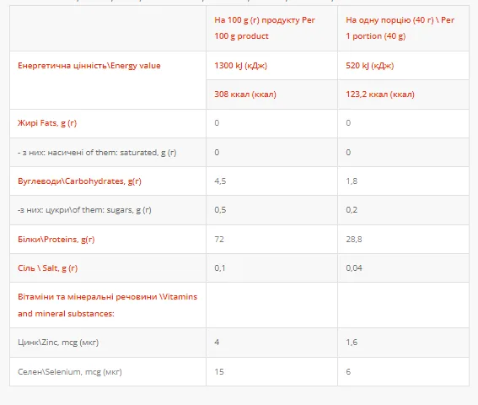This screenshot has width=478, height=405.
Task: Click the '123,2 ккал (ккал)' value
Action: point(380,94)
